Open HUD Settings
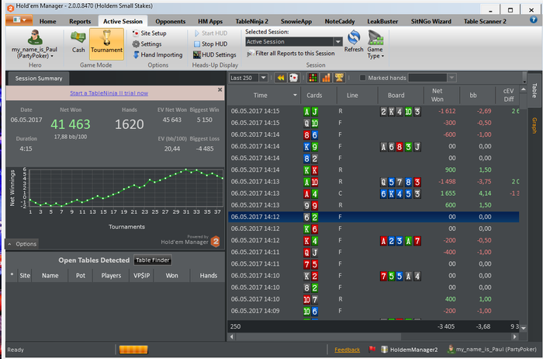Image resolution: width=543 pixels, height=359 pixels. [x=215, y=55]
